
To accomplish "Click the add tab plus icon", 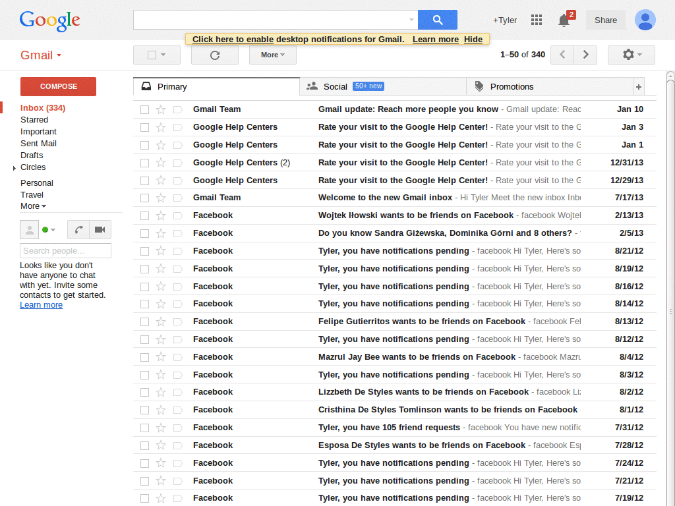I will 639,87.
